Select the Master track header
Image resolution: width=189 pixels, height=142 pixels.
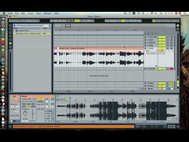pyautogui.click(x=150, y=89)
